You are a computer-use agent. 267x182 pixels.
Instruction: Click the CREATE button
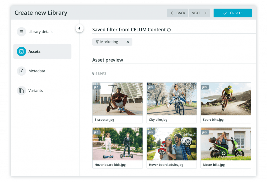(233, 13)
